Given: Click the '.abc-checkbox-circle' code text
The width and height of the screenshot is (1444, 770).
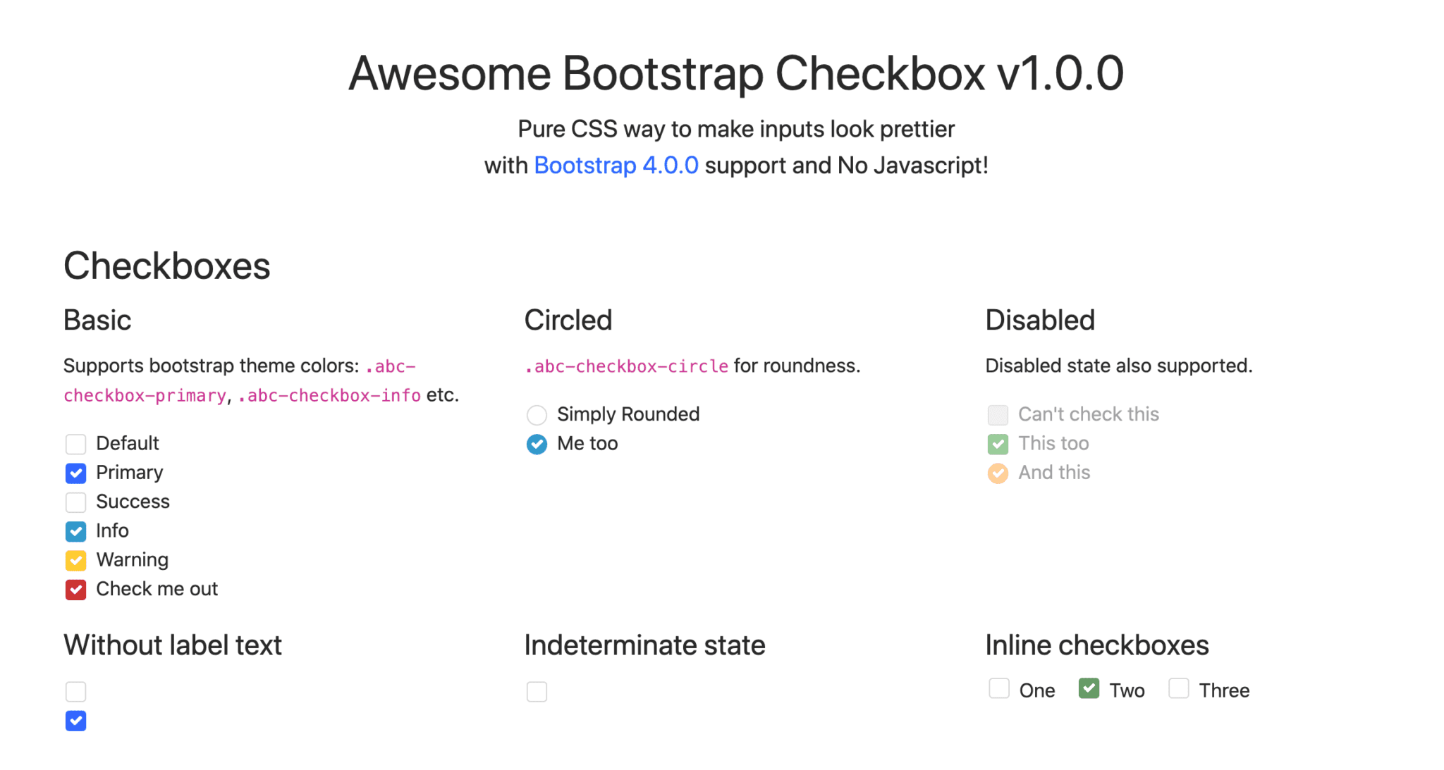Looking at the screenshot, I should pyautogui.click(x=626, y=366).
